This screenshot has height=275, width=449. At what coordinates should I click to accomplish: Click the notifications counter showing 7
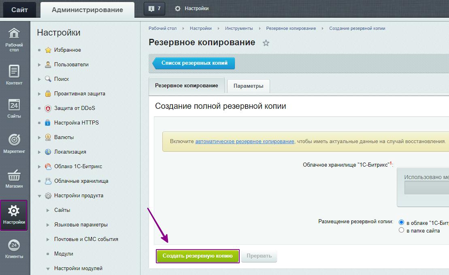pyautogui.click(x=154, y=8)
